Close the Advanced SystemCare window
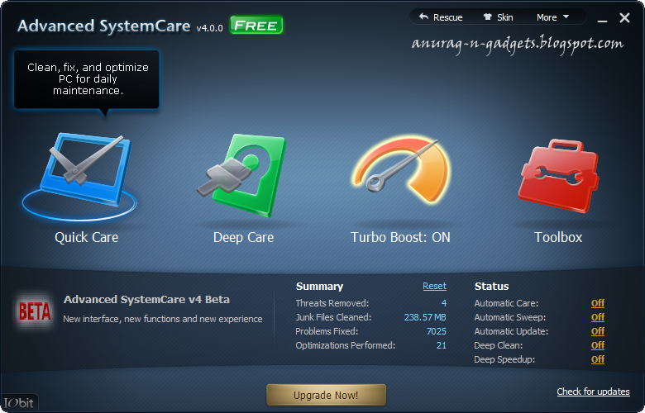Viewport: 645px width, 413px height. (x=624, y=17)
